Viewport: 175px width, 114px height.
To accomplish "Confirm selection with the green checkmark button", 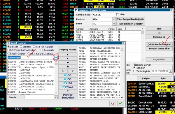I will [120, 104].
